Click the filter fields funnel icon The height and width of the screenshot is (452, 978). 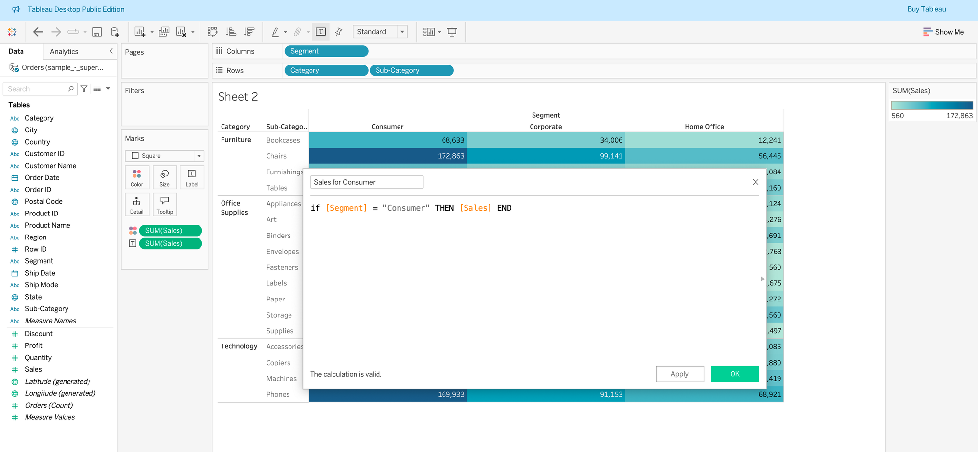point(84,89)
